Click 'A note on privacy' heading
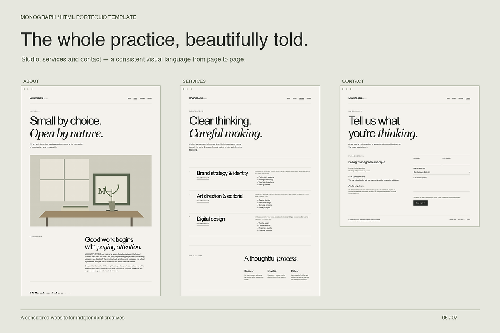Screen dimensions: 500x333 356,186
